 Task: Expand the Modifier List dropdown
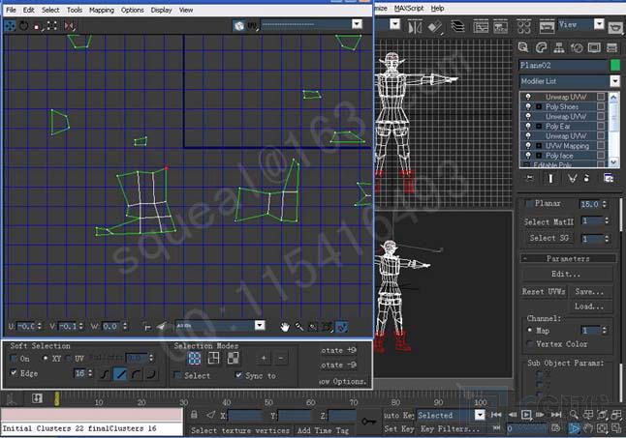[569, 82]
